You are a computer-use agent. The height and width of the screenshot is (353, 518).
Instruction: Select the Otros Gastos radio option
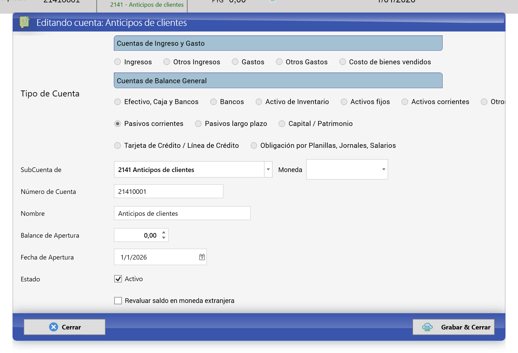pyautogui.click(x=279, y=62)
